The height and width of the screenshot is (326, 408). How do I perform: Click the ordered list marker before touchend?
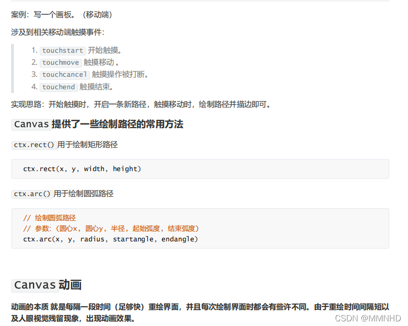(35, 87)
